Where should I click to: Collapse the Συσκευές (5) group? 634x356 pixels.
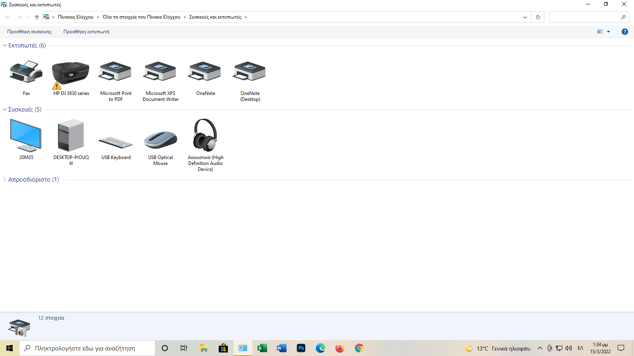(4, 110)
